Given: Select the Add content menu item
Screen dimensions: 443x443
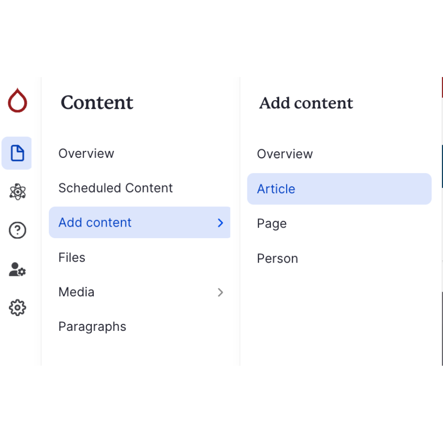Looking at the screenshot, I should click(95, 223).
